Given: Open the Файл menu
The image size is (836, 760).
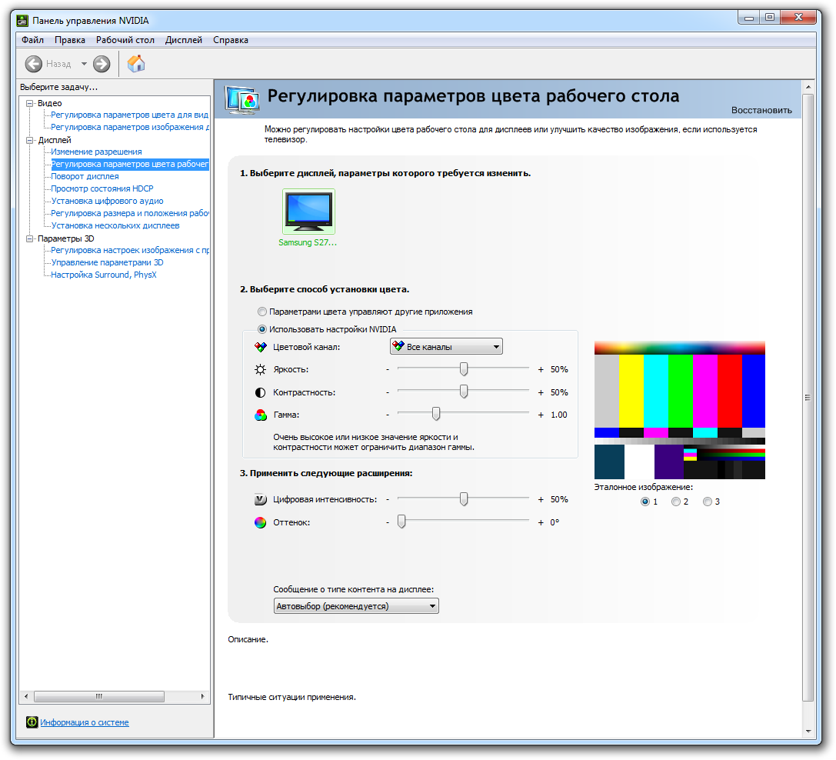Looking at the screenshot, I should click(32, 40).
